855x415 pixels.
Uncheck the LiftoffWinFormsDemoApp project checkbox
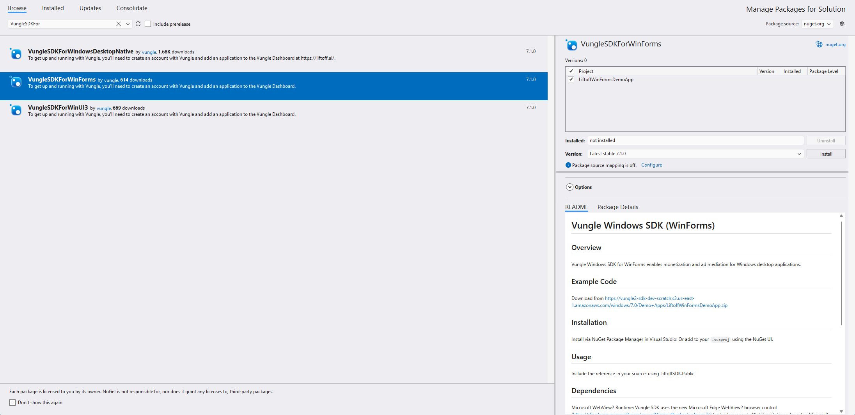[x=571, y=79]
